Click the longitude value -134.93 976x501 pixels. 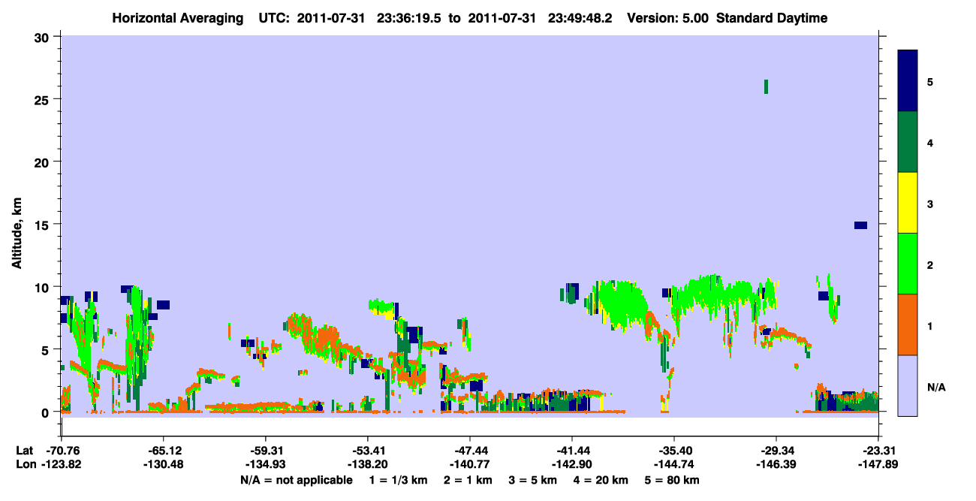(x=265, y=464)
